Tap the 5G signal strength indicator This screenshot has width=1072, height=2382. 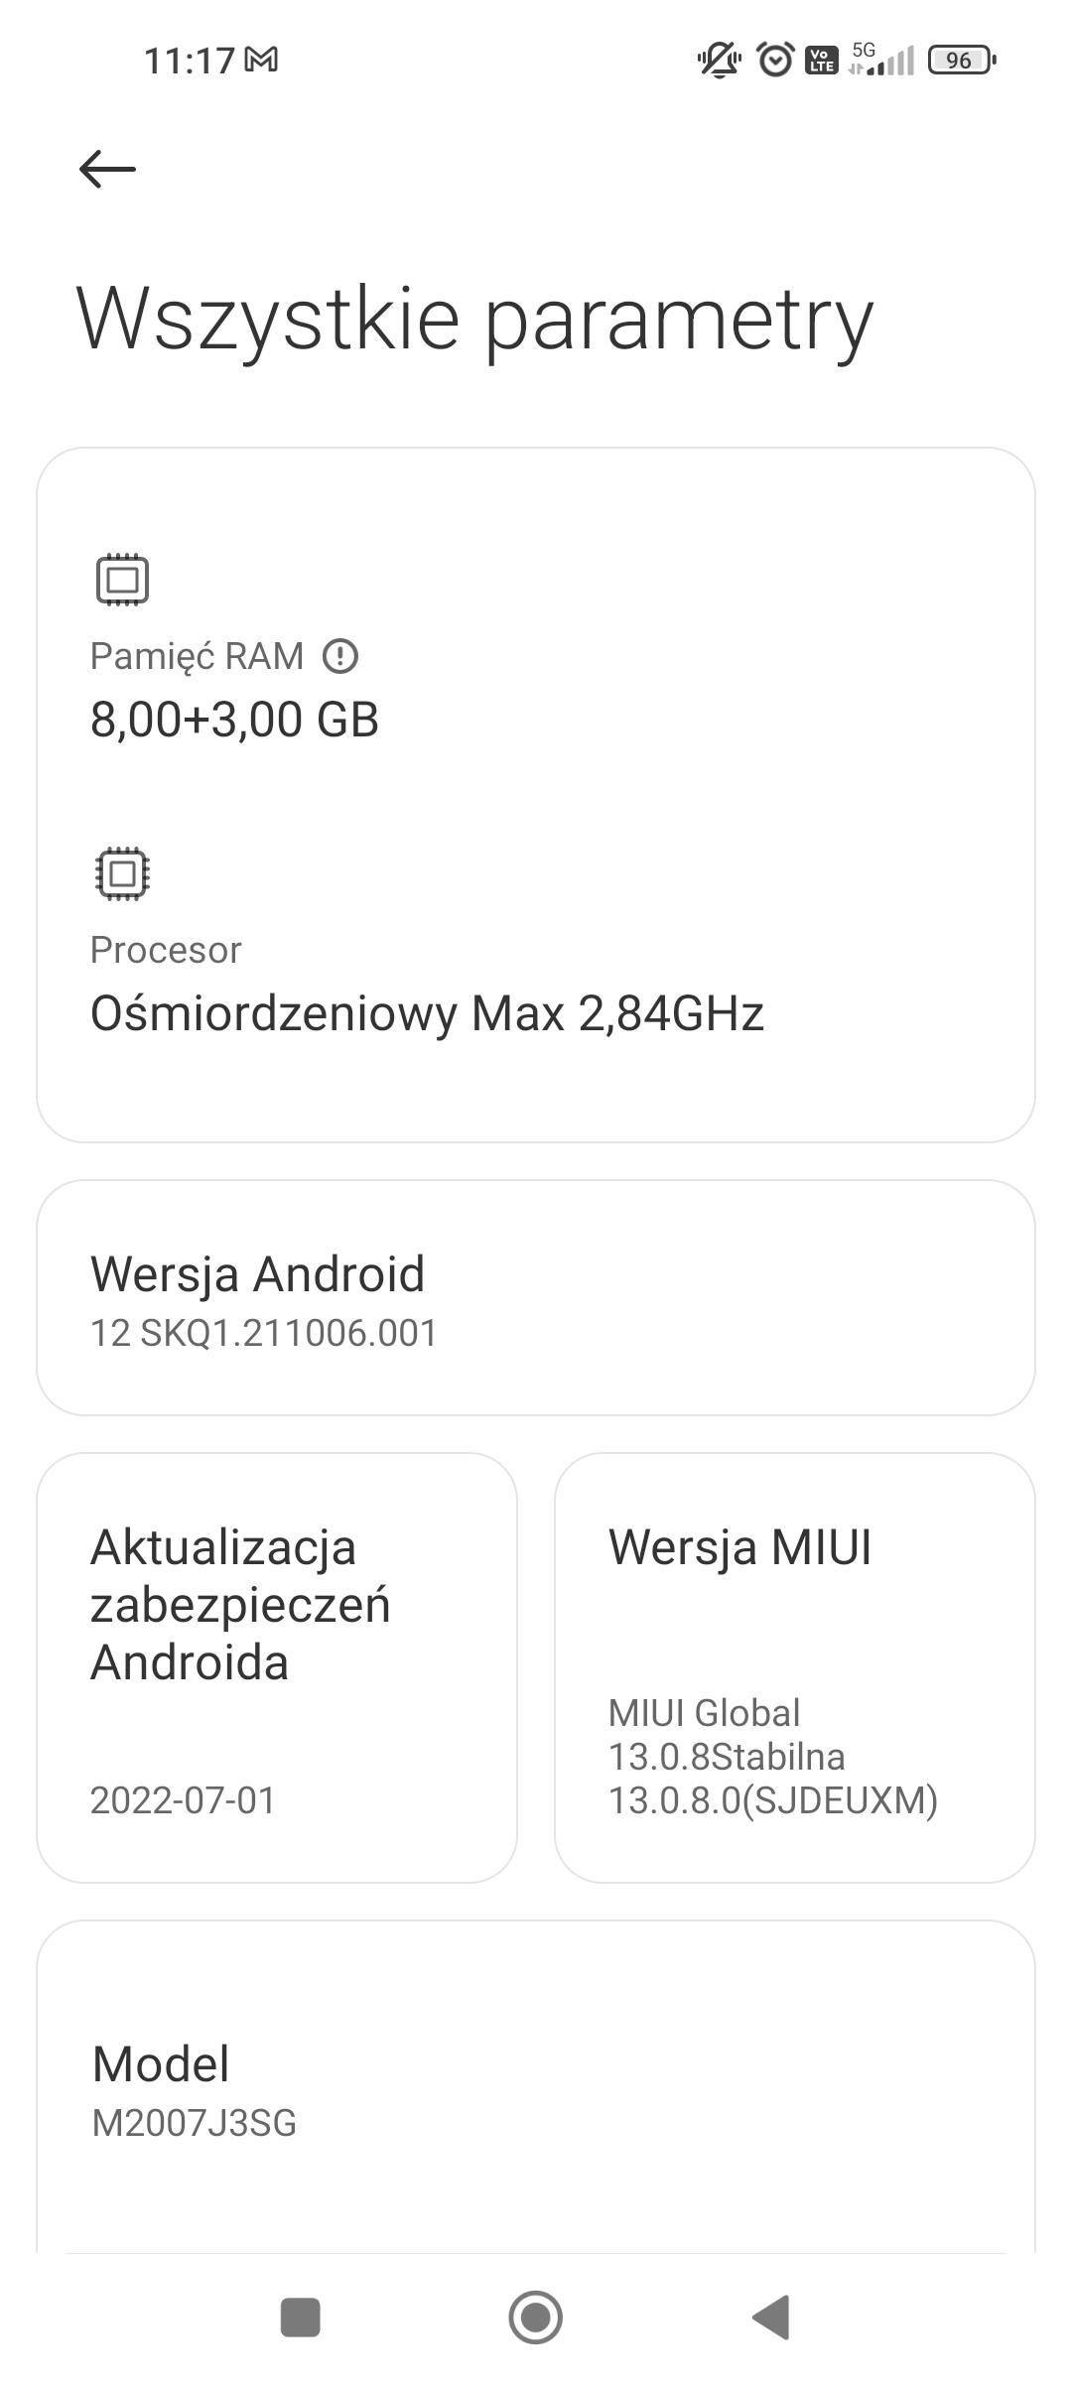tap(881, 61)
